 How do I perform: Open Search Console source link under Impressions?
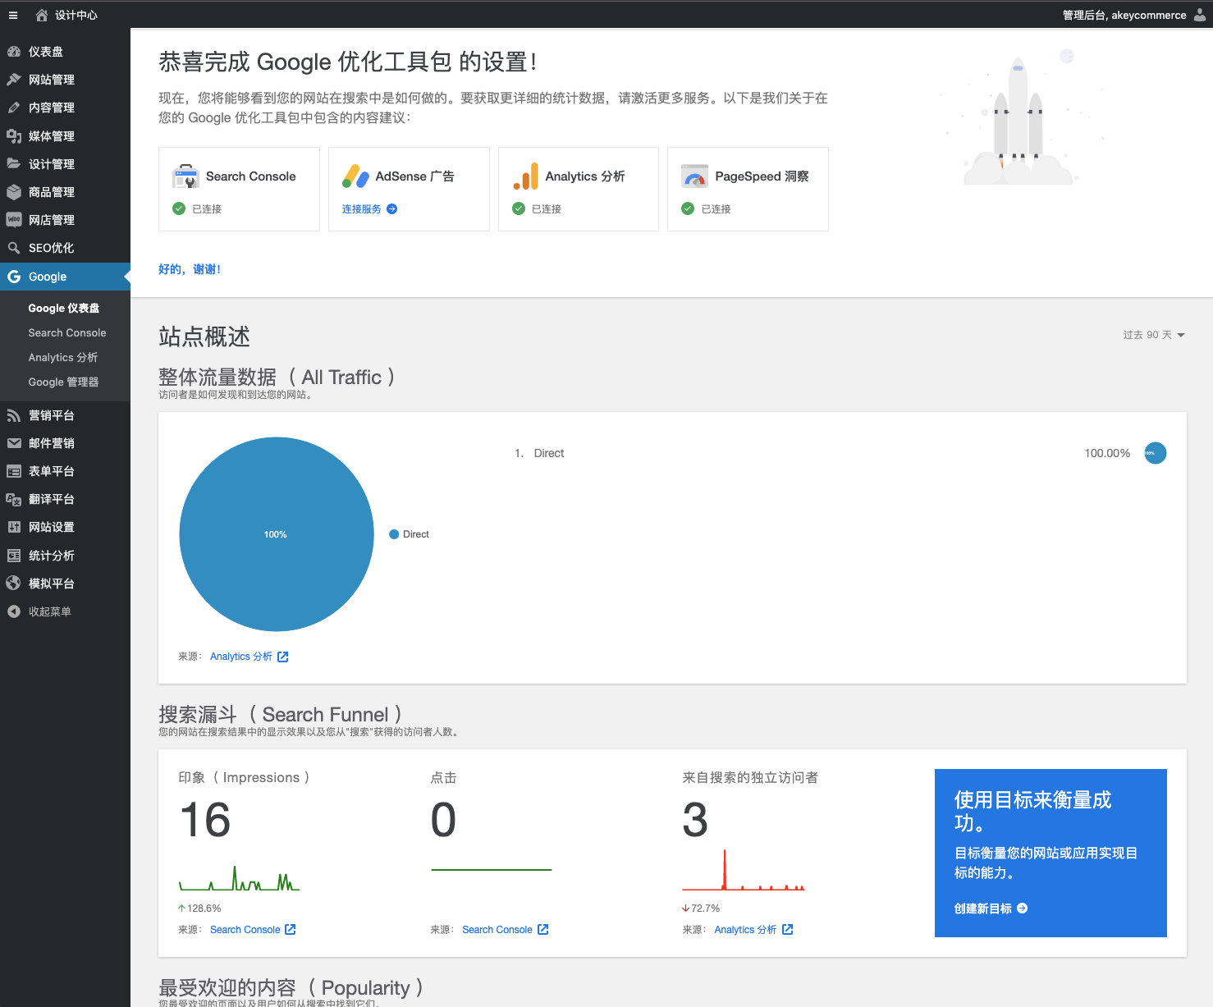point(245,930)
